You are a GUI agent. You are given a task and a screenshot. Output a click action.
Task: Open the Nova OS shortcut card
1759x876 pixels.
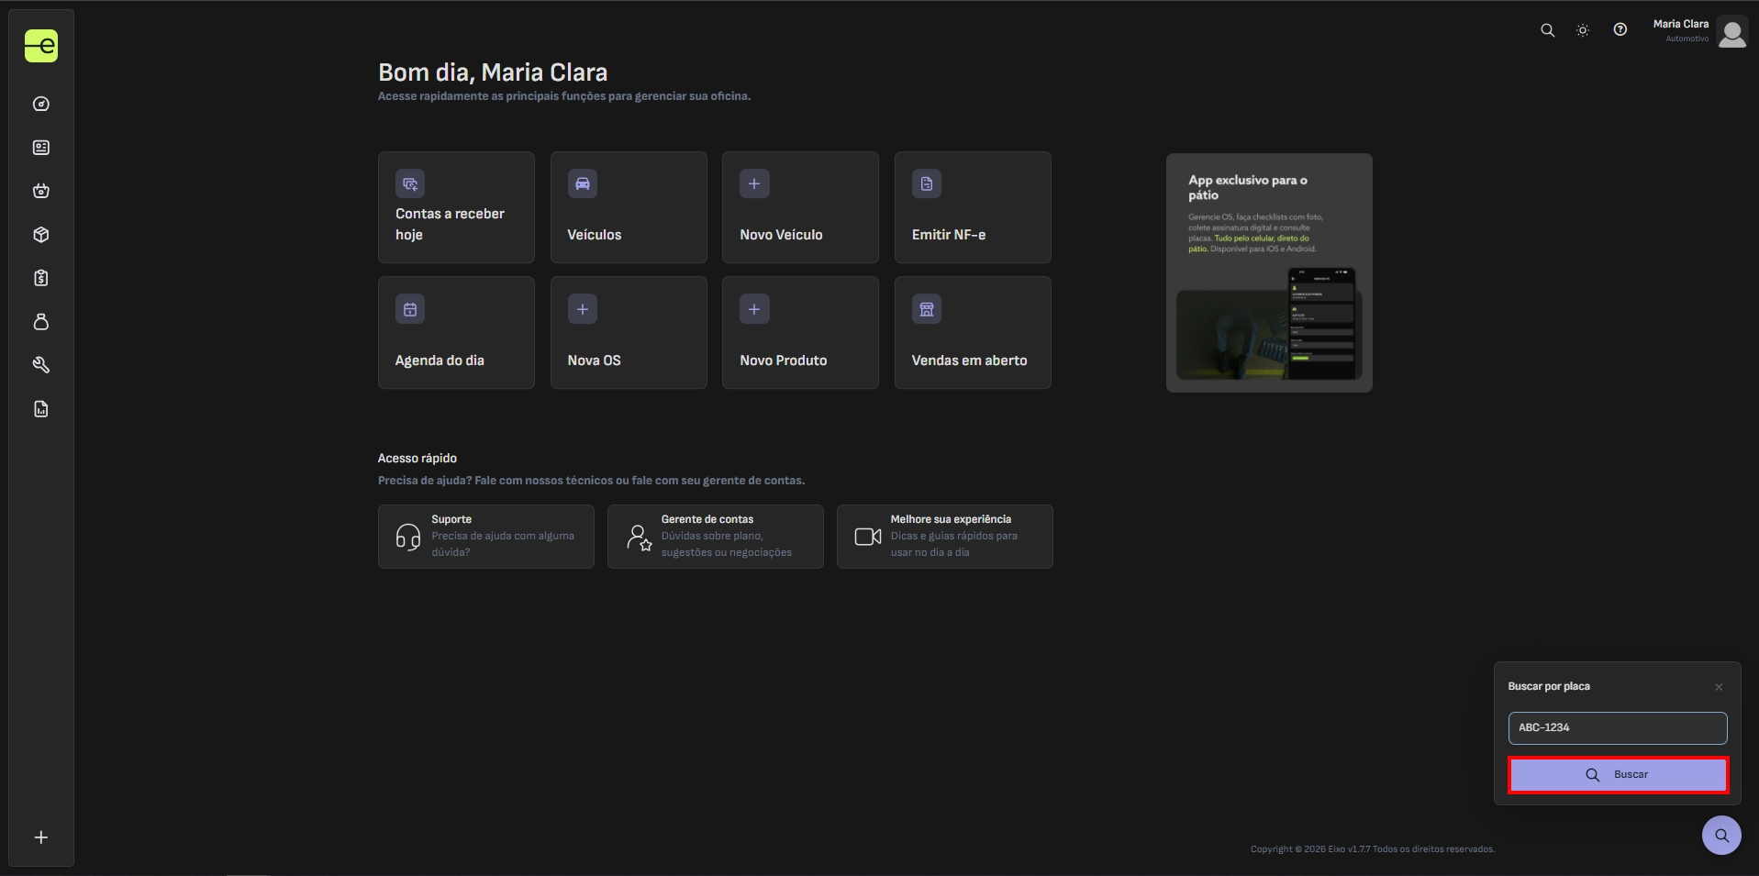tap(629, 333)
